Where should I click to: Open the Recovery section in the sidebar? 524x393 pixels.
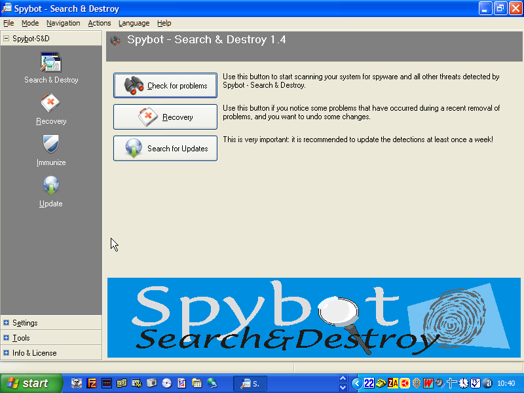[51, 109]
